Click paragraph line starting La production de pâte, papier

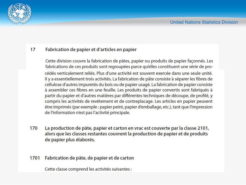click(127, 128)
